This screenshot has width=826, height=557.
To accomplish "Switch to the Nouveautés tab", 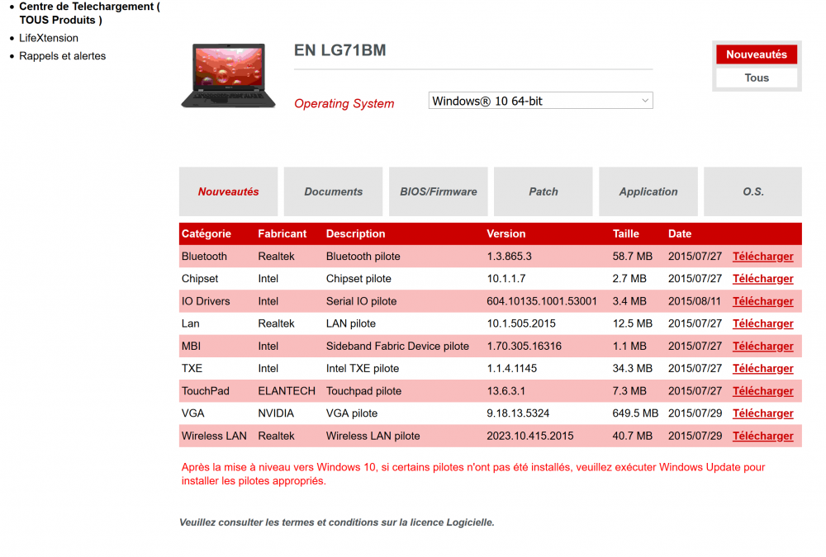I will point(228,191).
